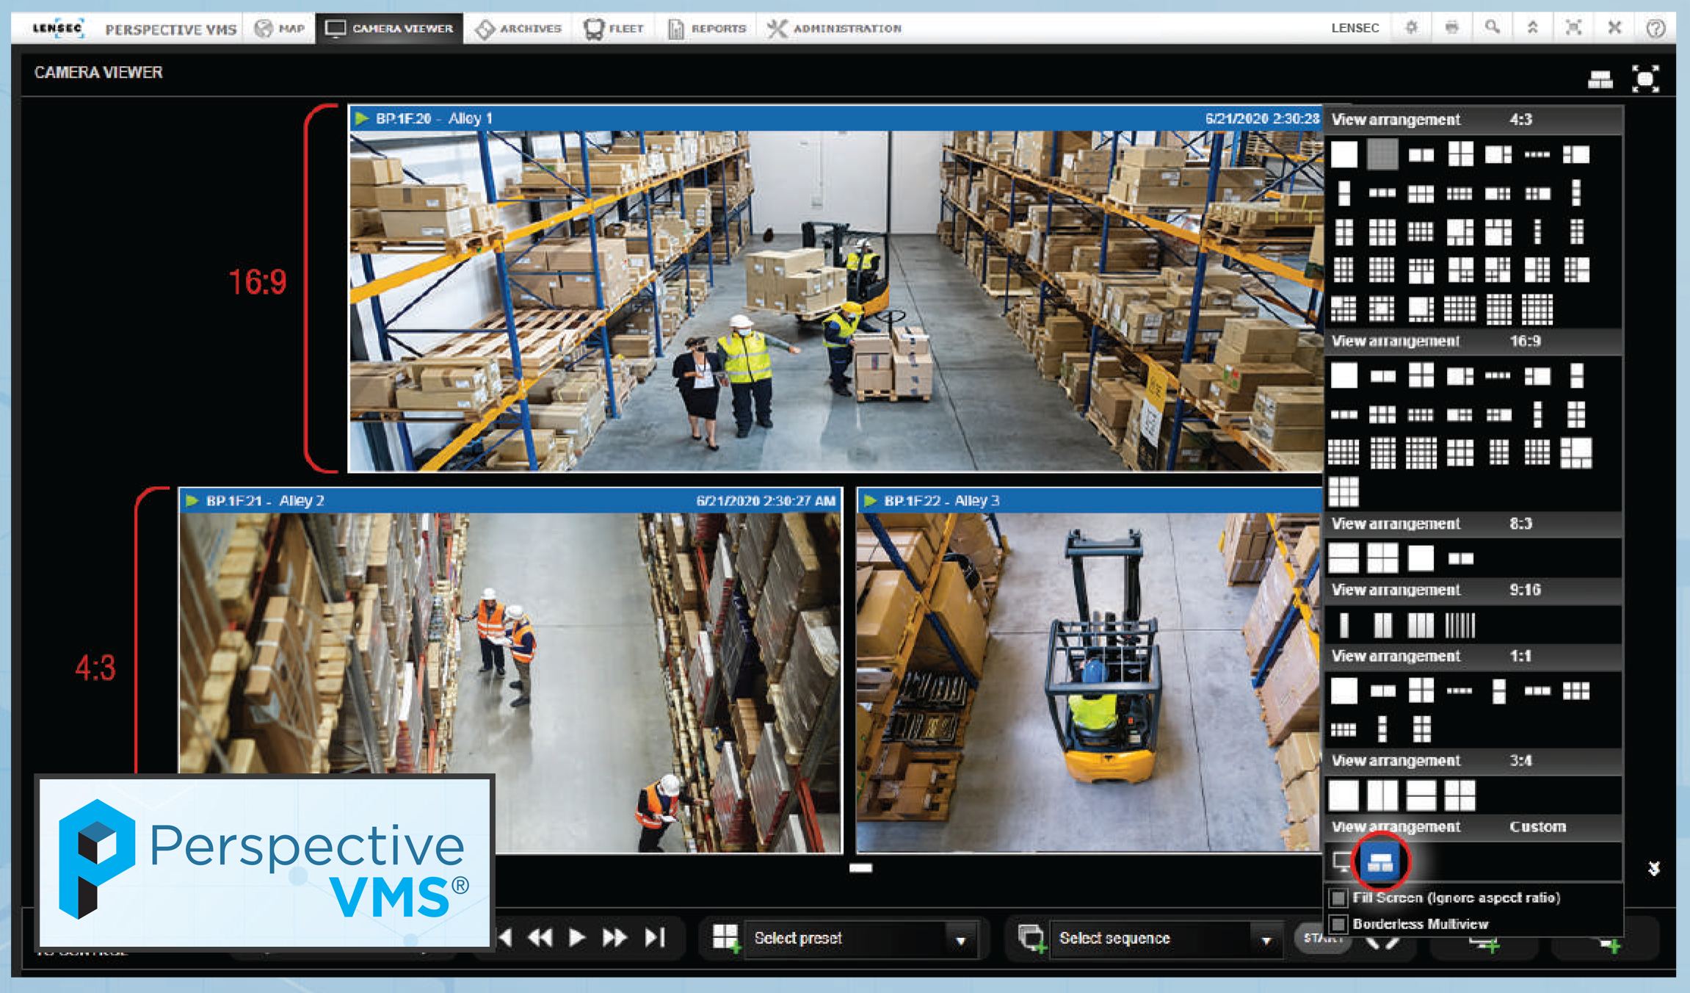Select the 8:3 two-by-two layout
The image size is (1690, 993).
click(1382, 558)
